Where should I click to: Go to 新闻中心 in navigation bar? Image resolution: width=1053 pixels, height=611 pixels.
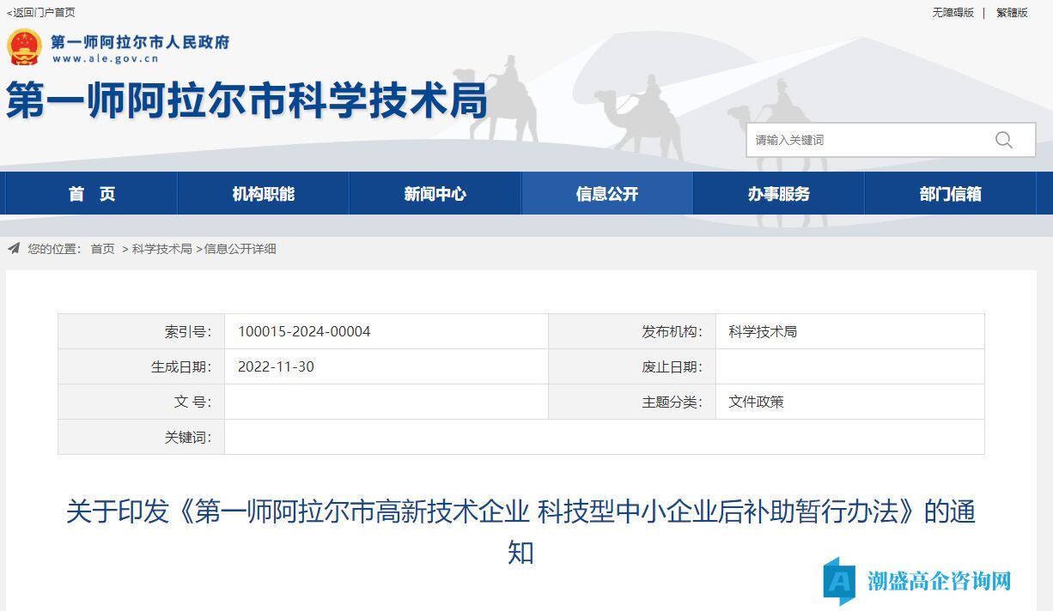point(435,194)
